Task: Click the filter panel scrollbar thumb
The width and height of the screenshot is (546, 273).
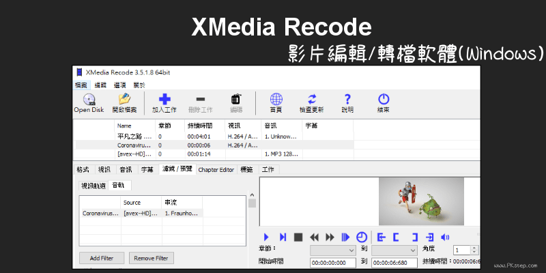Action: [252, 203]
